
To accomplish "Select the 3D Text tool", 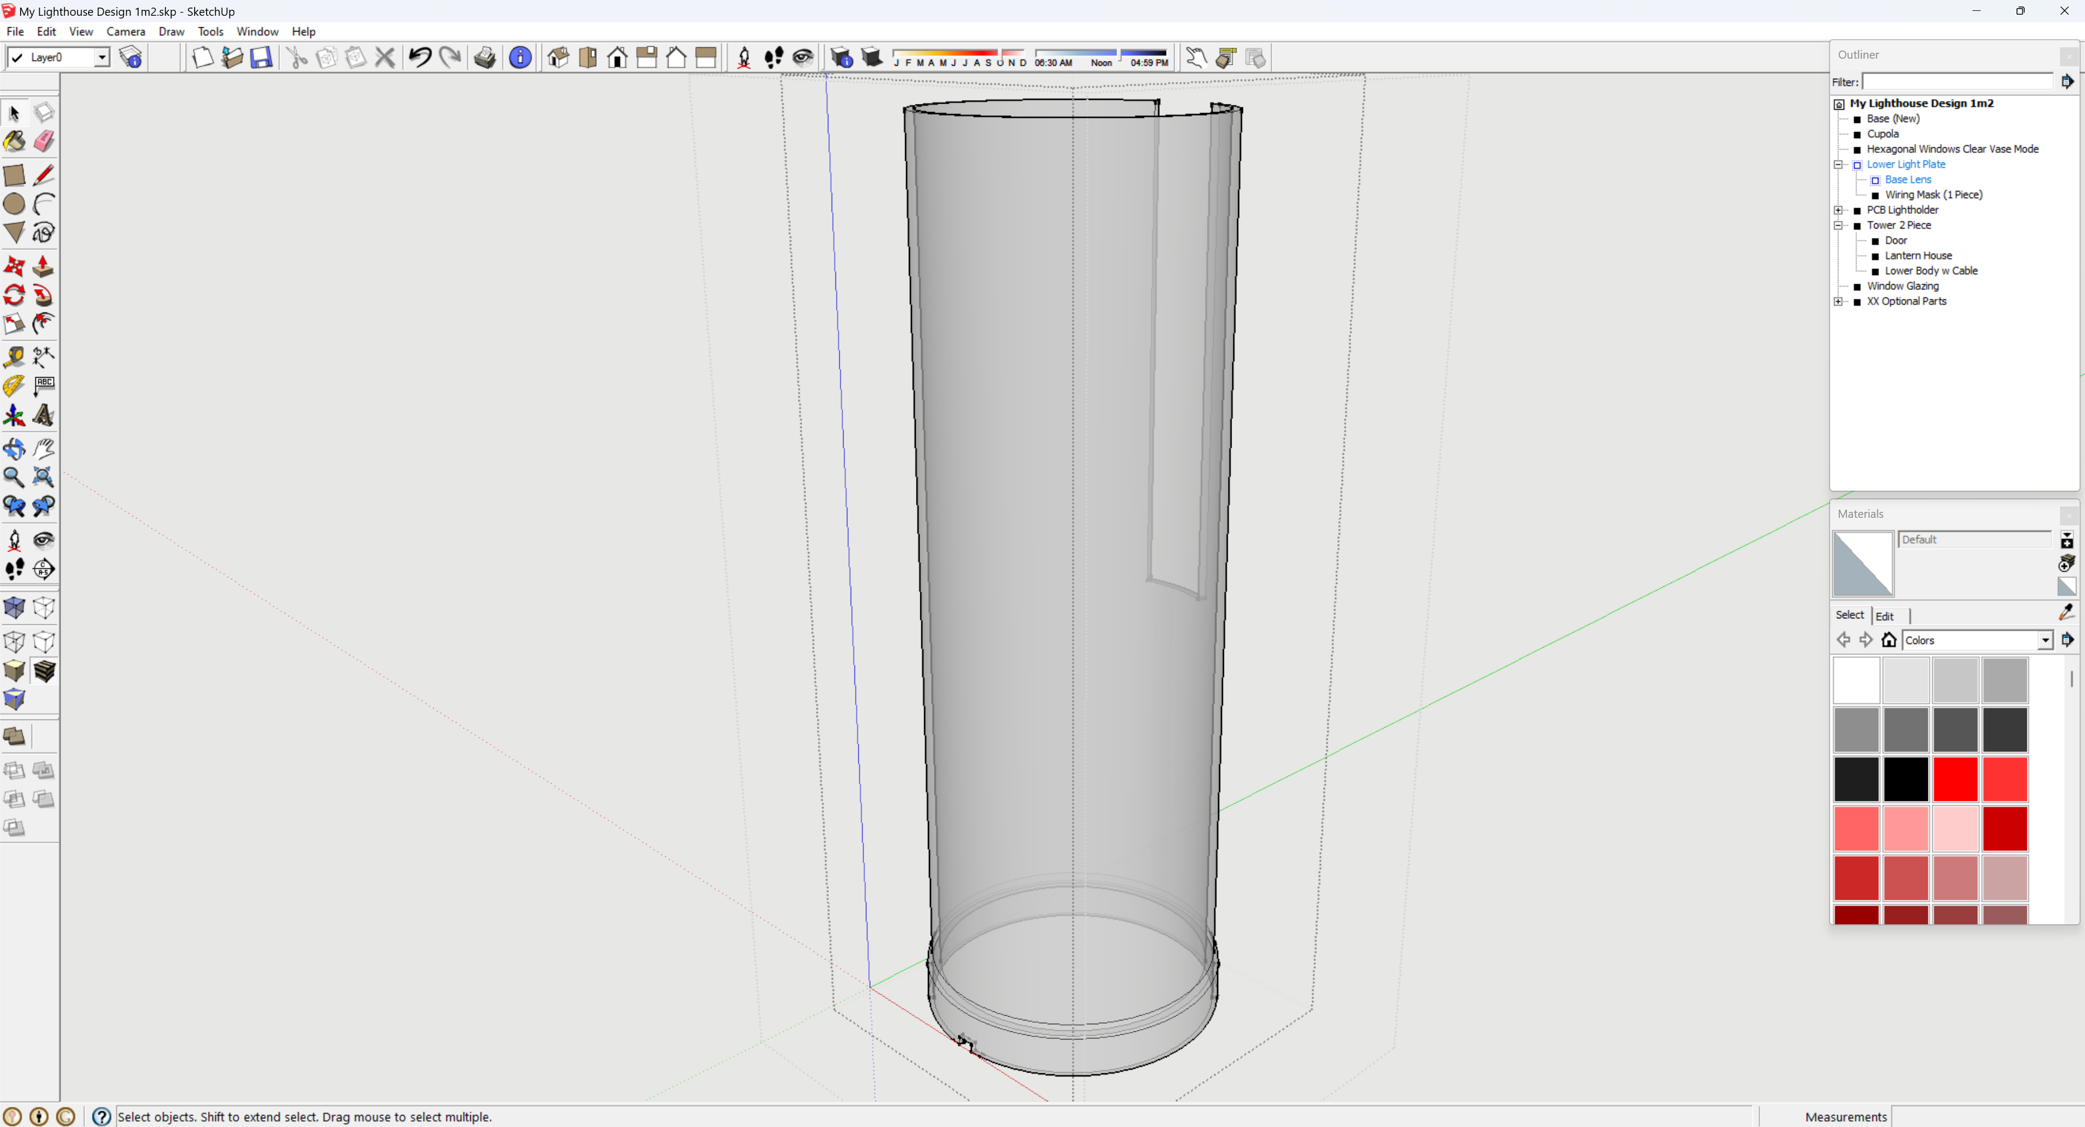I will (x=43, y=416).
